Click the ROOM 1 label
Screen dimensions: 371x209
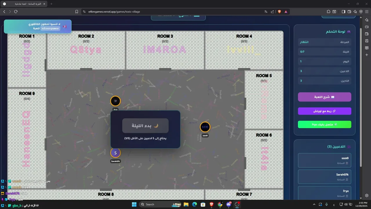[x=27, y=36]
